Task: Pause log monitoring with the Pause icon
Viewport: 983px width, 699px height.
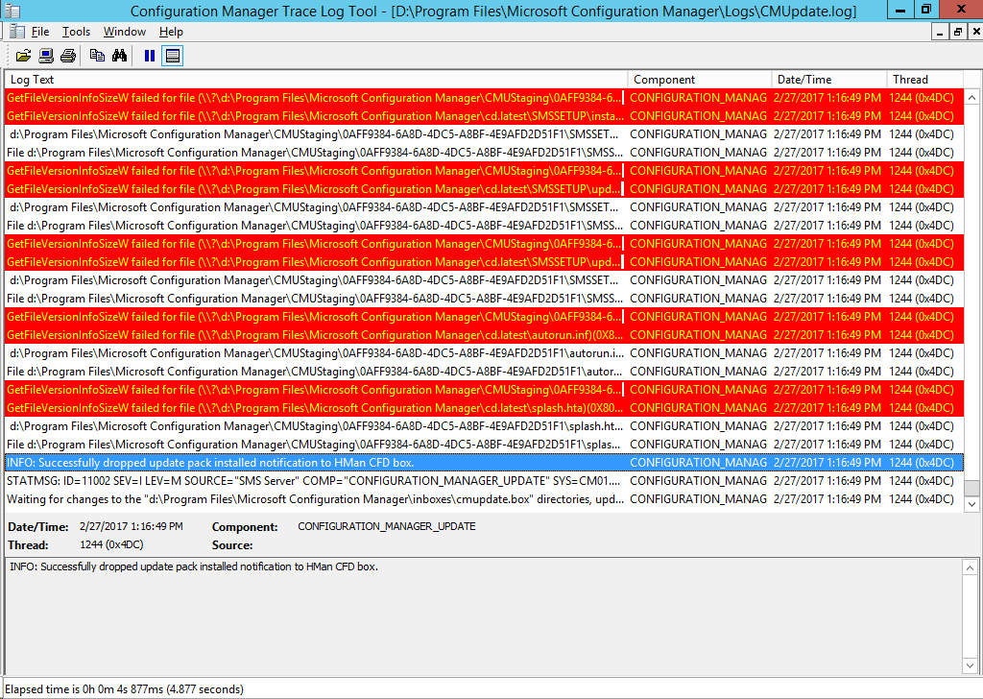Action: [149, 56]
